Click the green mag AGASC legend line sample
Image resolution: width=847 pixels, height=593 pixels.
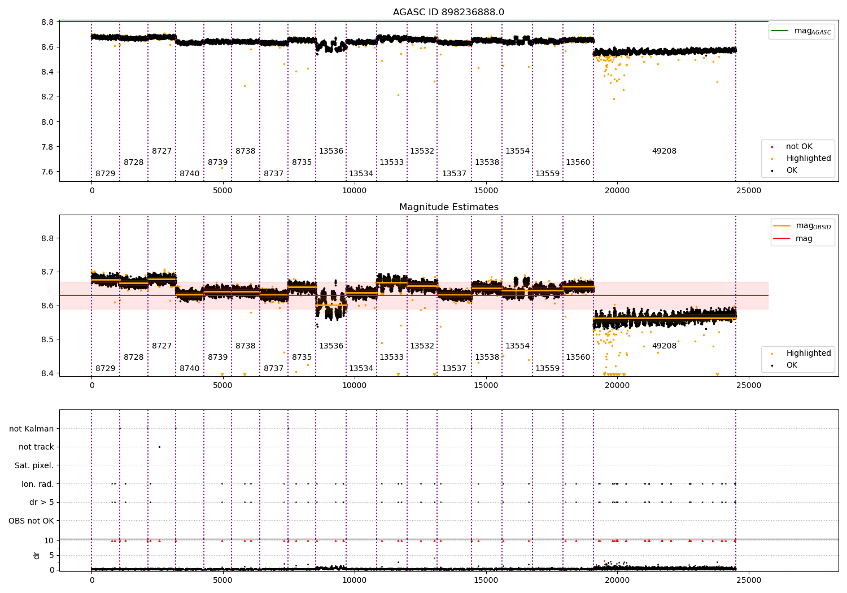780,30
